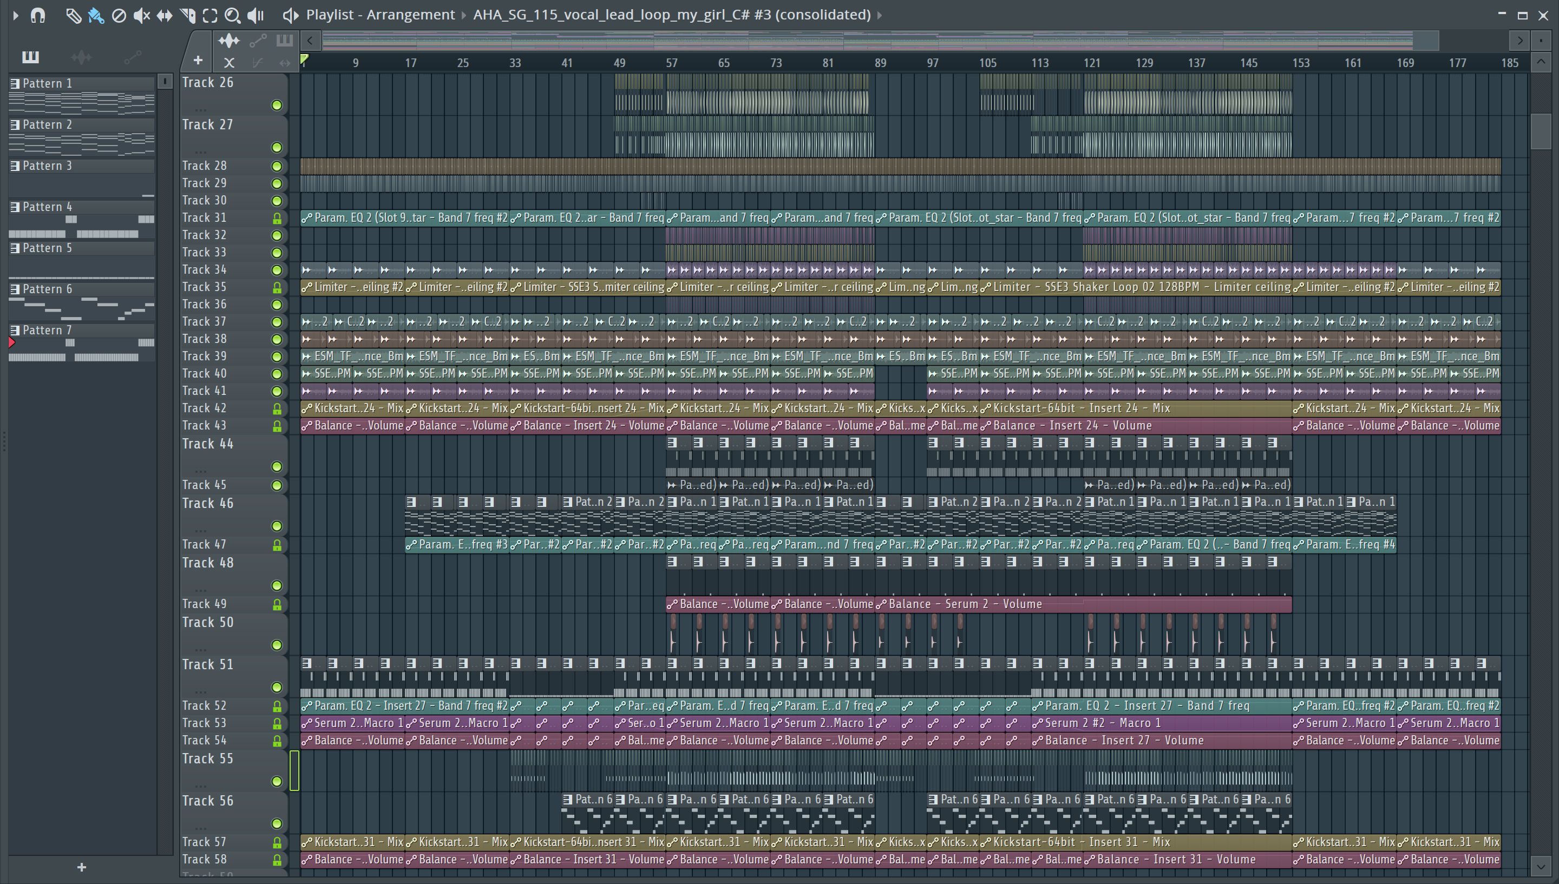Click bar 57 on the timeline ruler

[x=672, y=63]
